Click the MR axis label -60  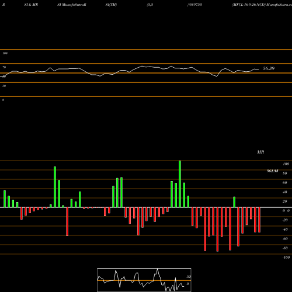point(285,239)
